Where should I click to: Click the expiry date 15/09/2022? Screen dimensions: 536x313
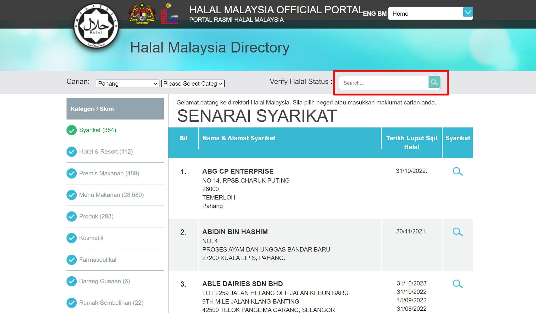point(411,300)
